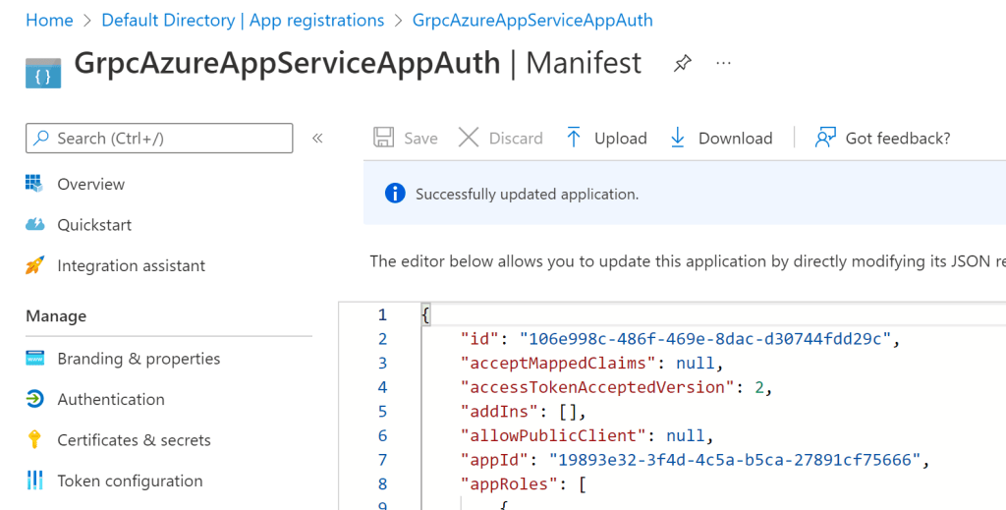This screenshot has height=510, width=1006.
Task: Collapse the sidebar with double chevron
Action: pos(317,139)
